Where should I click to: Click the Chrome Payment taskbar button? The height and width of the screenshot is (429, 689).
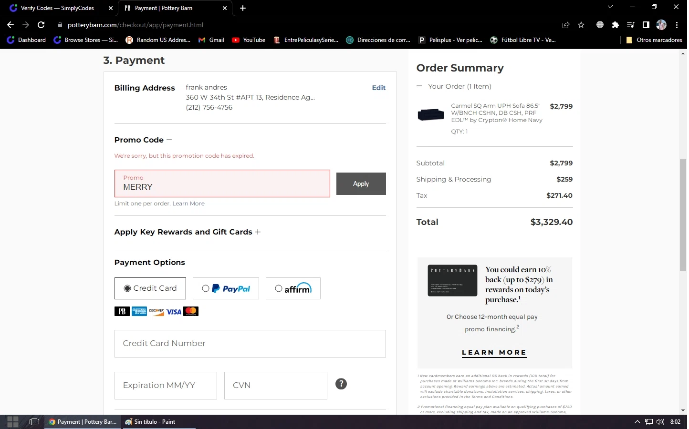pyautogui.click(x=83, y=422)
